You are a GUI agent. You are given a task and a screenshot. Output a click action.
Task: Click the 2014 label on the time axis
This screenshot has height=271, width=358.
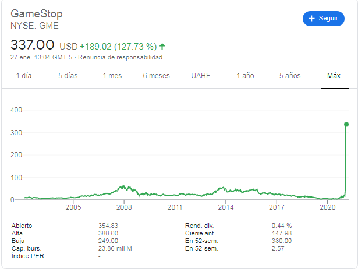(226, 207)
